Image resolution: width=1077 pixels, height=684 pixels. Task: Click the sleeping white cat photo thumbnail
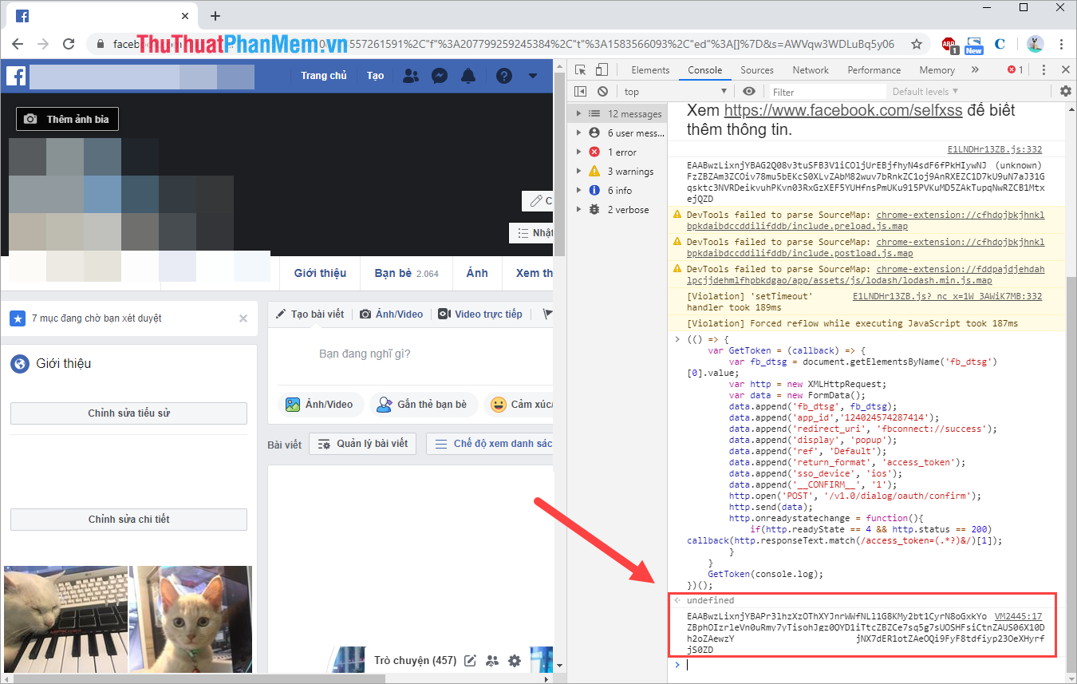[66, 619]
